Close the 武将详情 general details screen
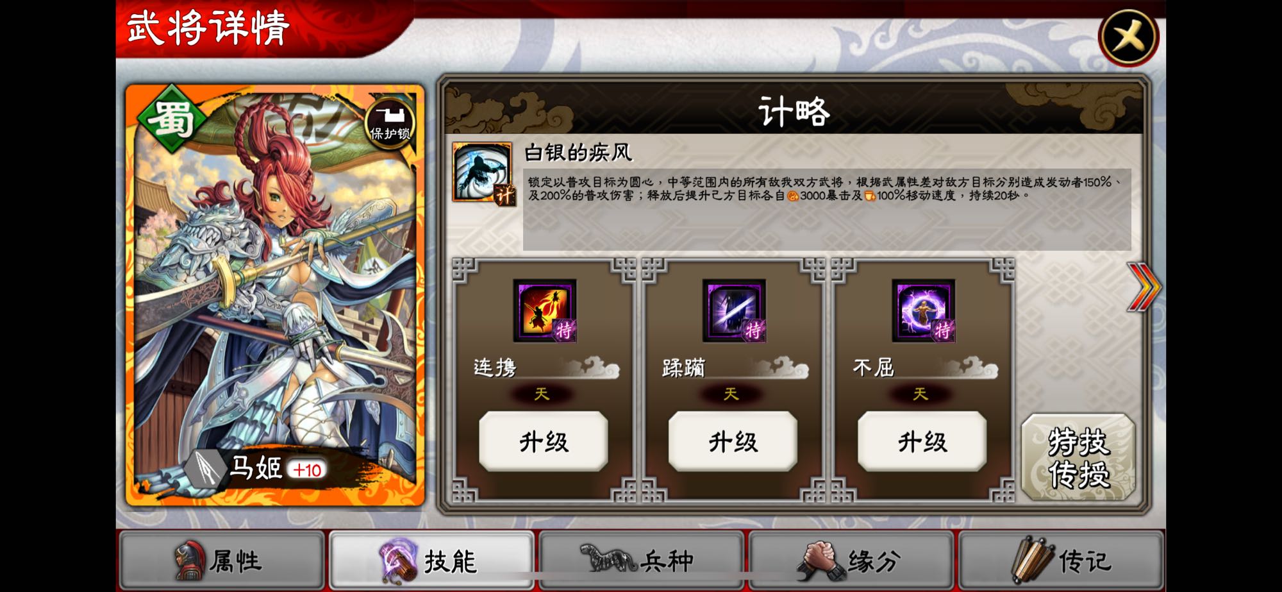 1129,37
